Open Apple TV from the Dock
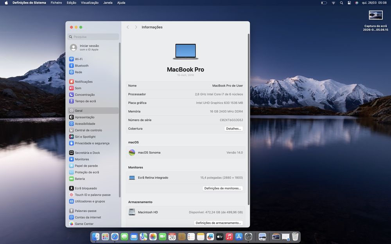 [220, 237]
